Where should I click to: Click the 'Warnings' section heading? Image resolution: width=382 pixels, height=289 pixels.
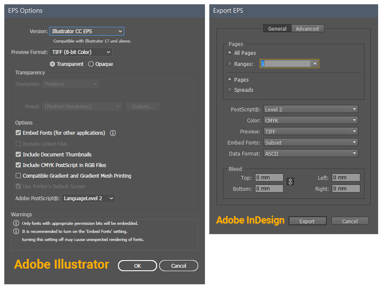[22, 214]
